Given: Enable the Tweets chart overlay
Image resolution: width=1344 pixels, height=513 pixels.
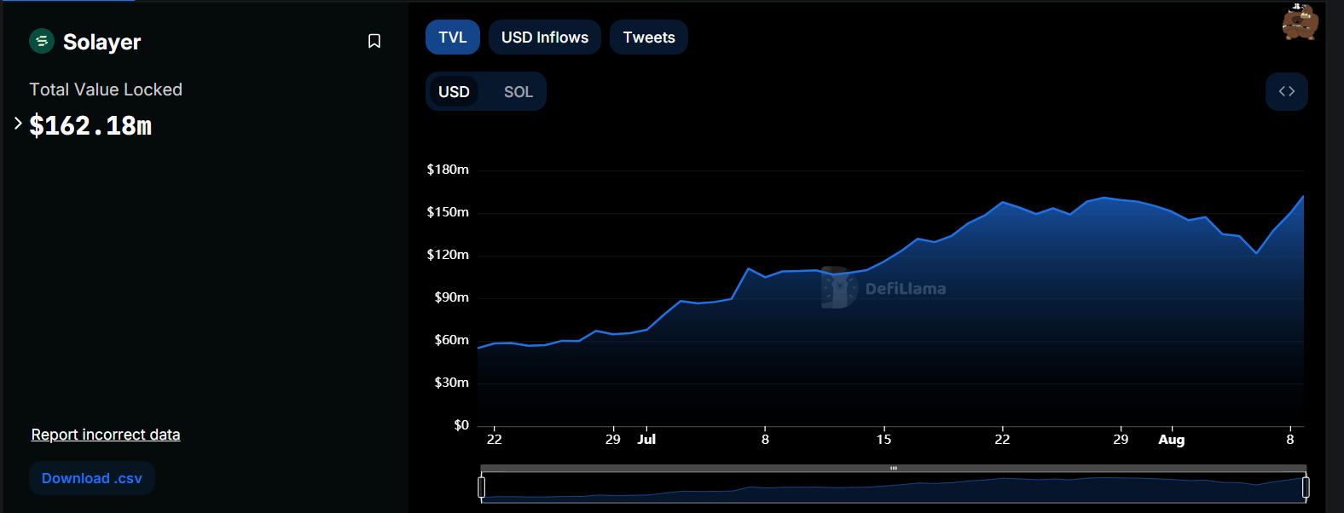Looking at the screenshot, I should 648,37.
